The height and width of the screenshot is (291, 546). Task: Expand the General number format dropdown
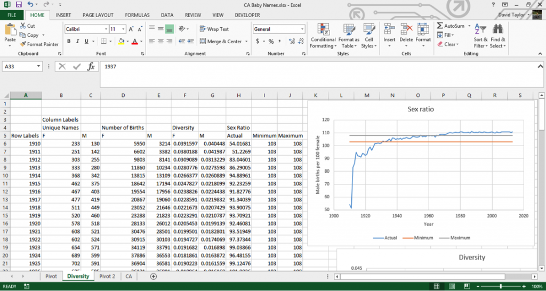(302, 29)
